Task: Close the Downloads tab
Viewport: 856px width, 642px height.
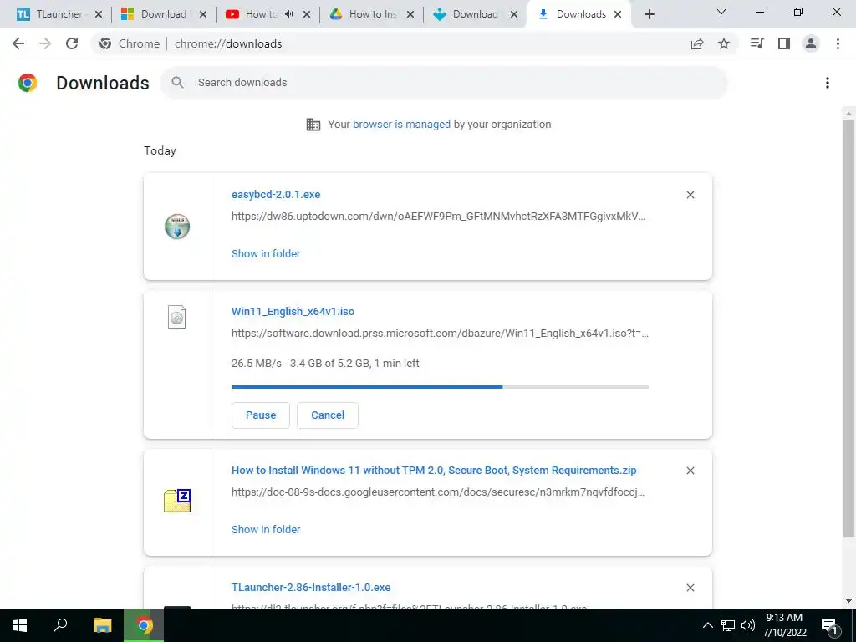Action: 618,15
